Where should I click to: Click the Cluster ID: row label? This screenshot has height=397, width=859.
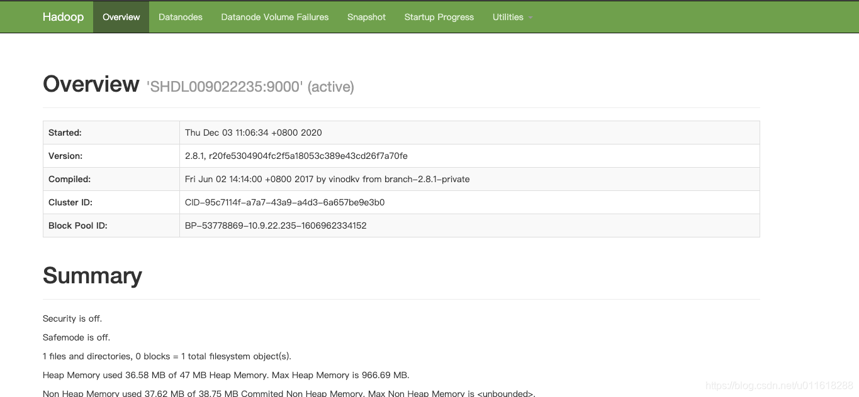click(x=70, y=202)
